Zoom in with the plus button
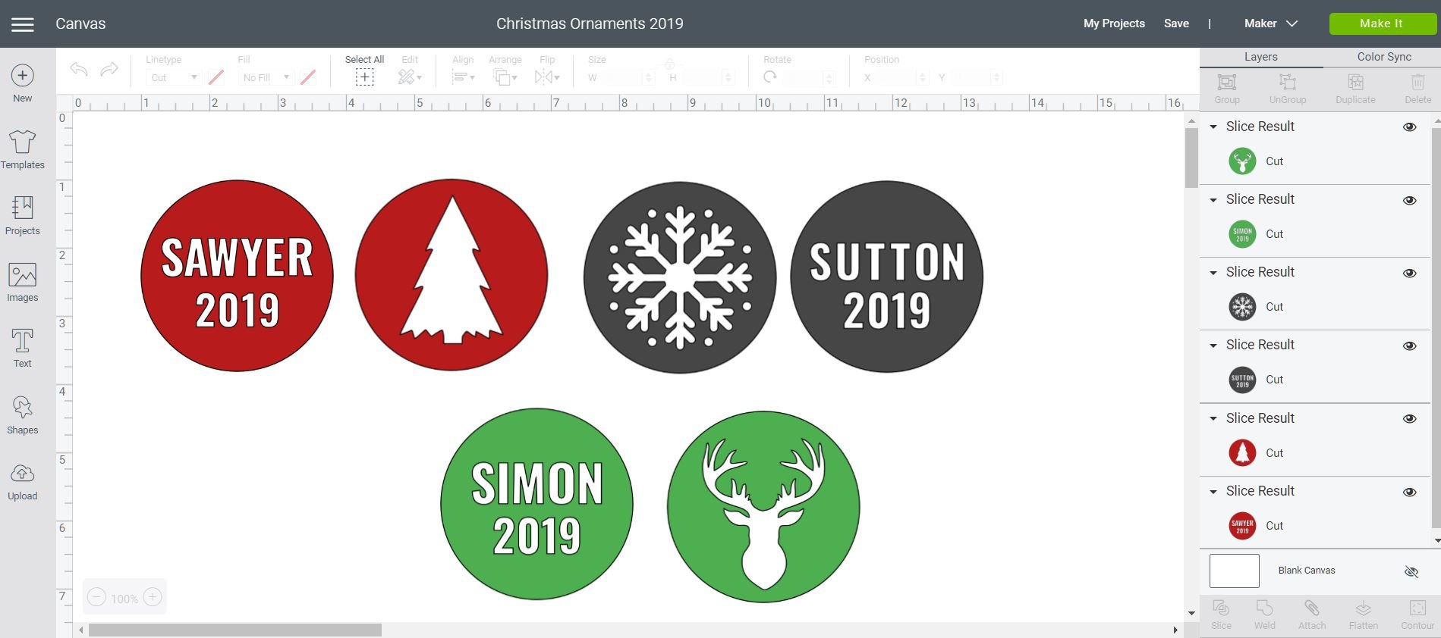1441x638 pixels. point(153,597)
